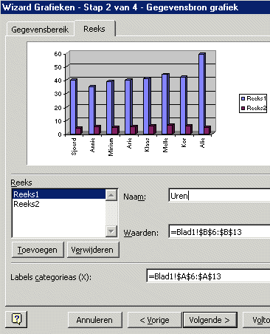270x334 pixels.
Task: Open the help question mark icon
Action: tap(16, 319)
